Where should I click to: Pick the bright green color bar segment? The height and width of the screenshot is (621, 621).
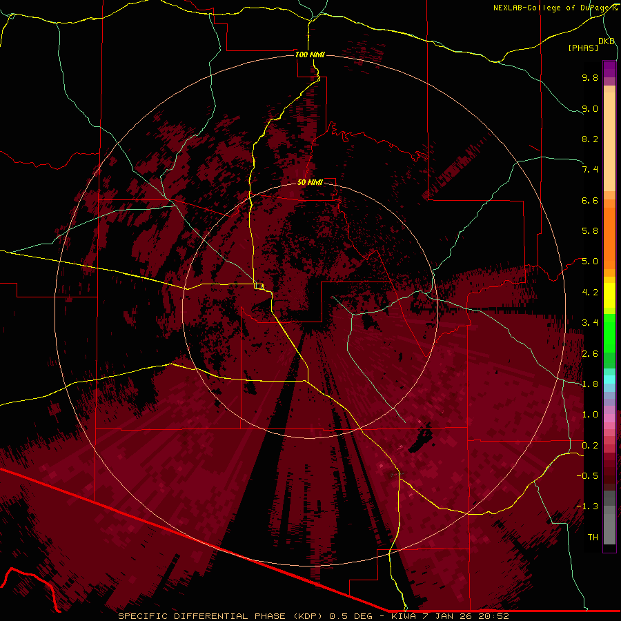(609, 332)
